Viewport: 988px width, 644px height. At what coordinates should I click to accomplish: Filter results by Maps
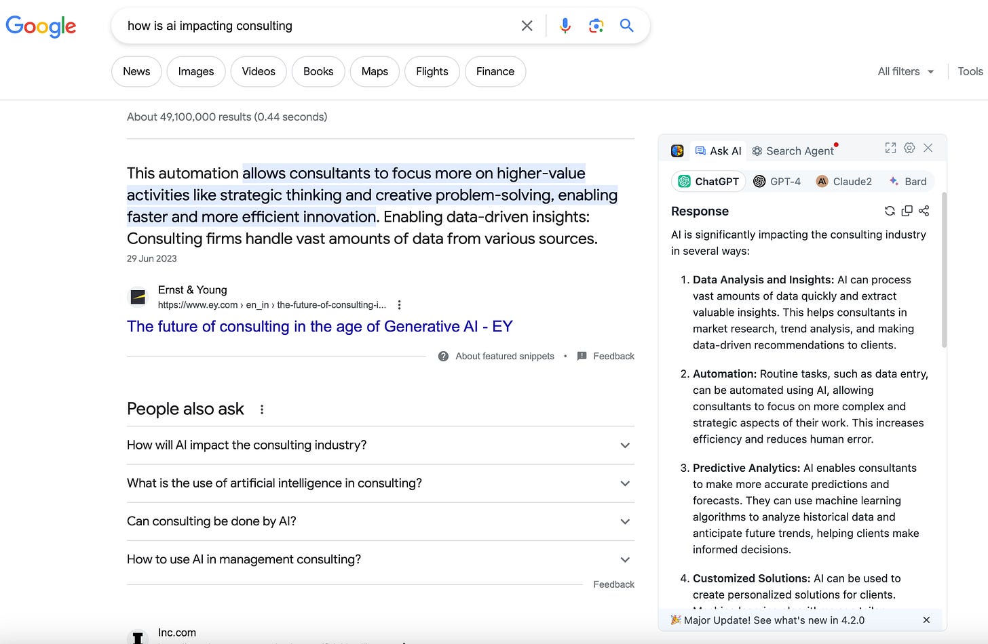[375, 71]
